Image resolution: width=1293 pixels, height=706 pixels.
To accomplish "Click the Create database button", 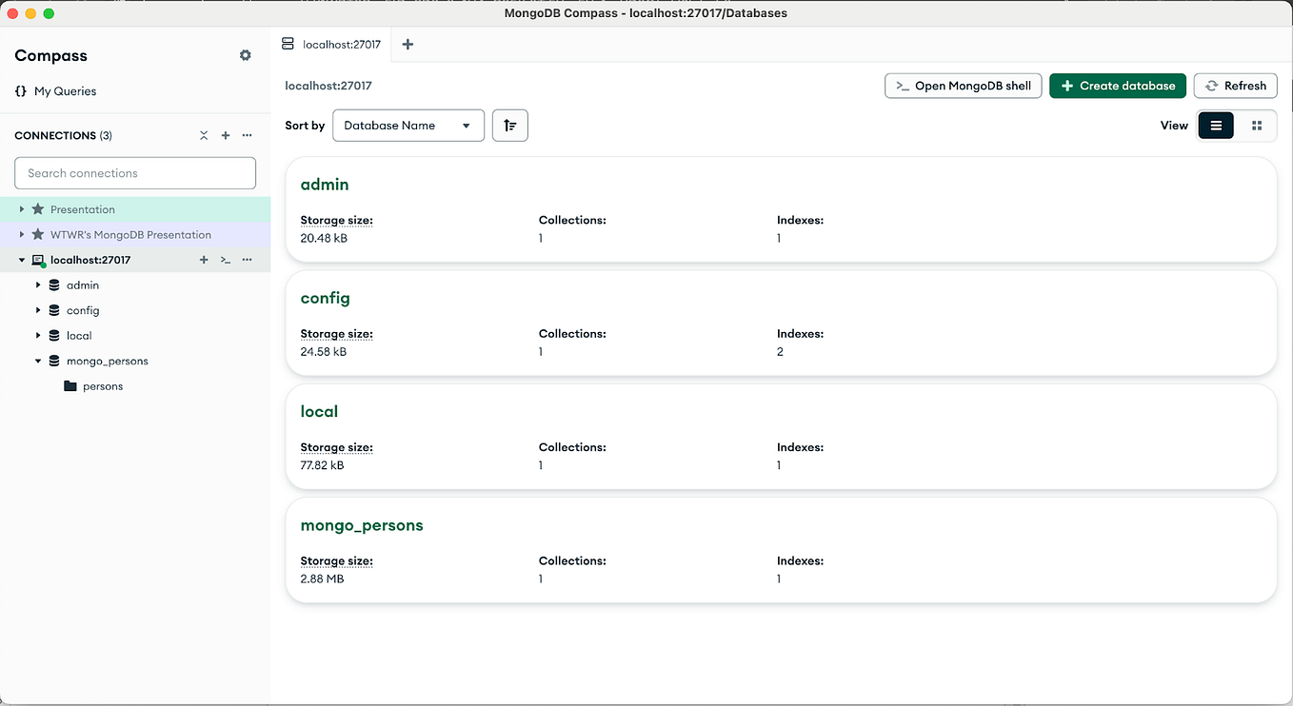I will (1118, 86).
